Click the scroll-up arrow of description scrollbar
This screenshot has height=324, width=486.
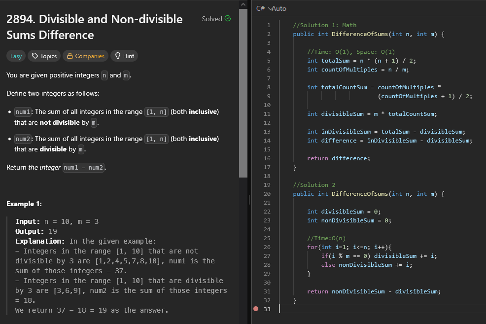point(243,4)
